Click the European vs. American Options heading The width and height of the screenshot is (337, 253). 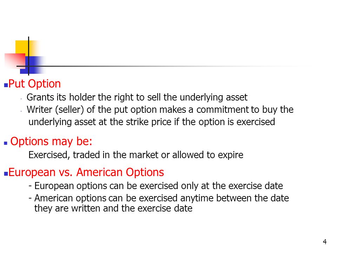pos(86,172)
